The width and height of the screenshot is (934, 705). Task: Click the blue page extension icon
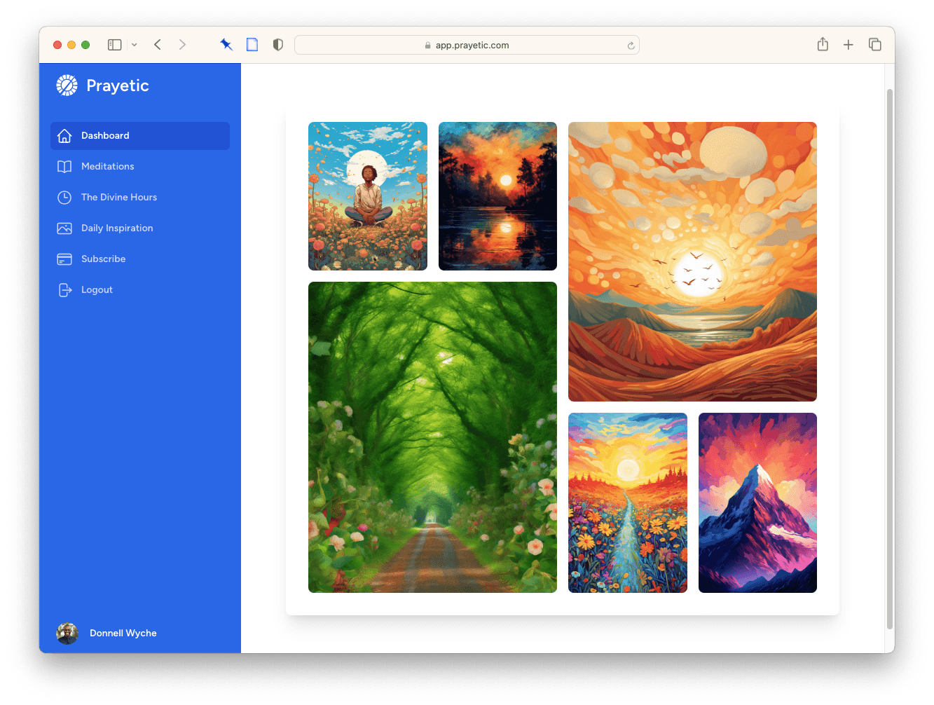click(x=252, y=45)
